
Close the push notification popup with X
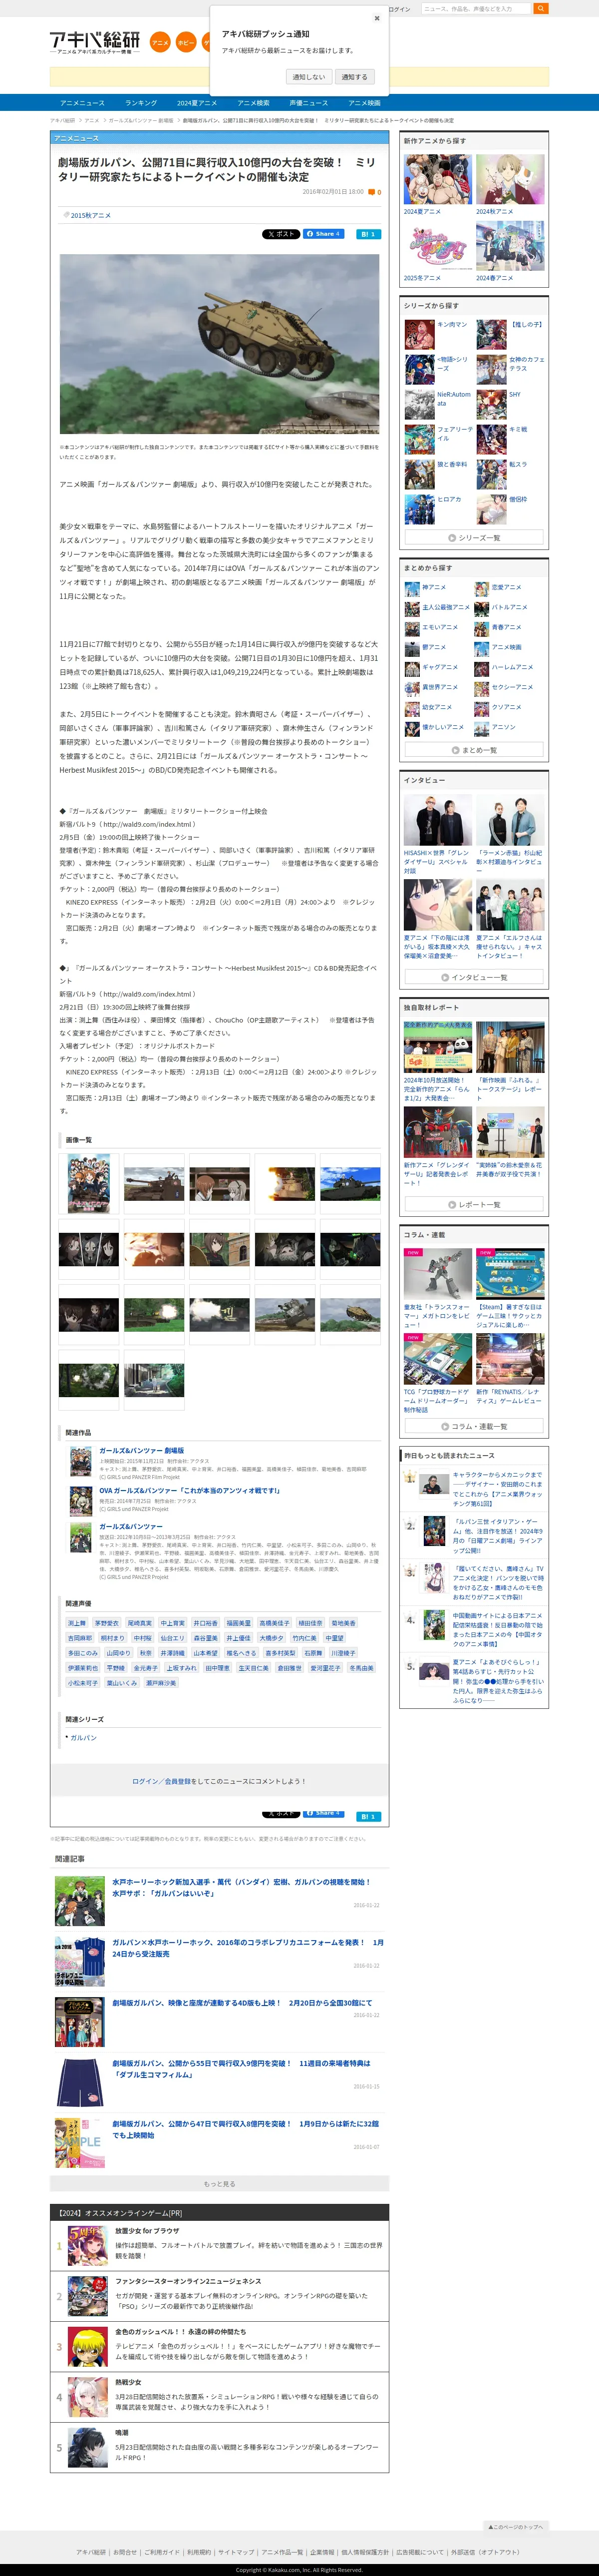coord(377,18)
